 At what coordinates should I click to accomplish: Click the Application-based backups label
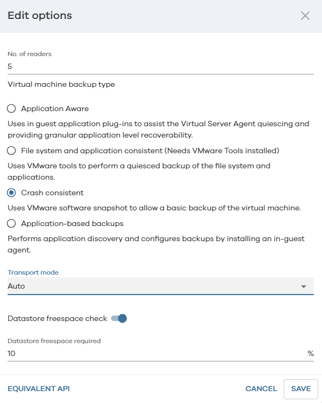click(x=72, y=223)
